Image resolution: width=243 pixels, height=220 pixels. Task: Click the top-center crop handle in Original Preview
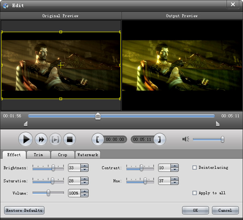coord(61,32)
